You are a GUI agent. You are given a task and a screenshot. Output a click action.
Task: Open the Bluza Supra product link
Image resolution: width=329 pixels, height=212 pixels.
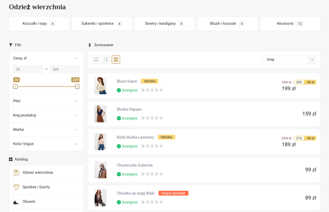pos(127,81)
